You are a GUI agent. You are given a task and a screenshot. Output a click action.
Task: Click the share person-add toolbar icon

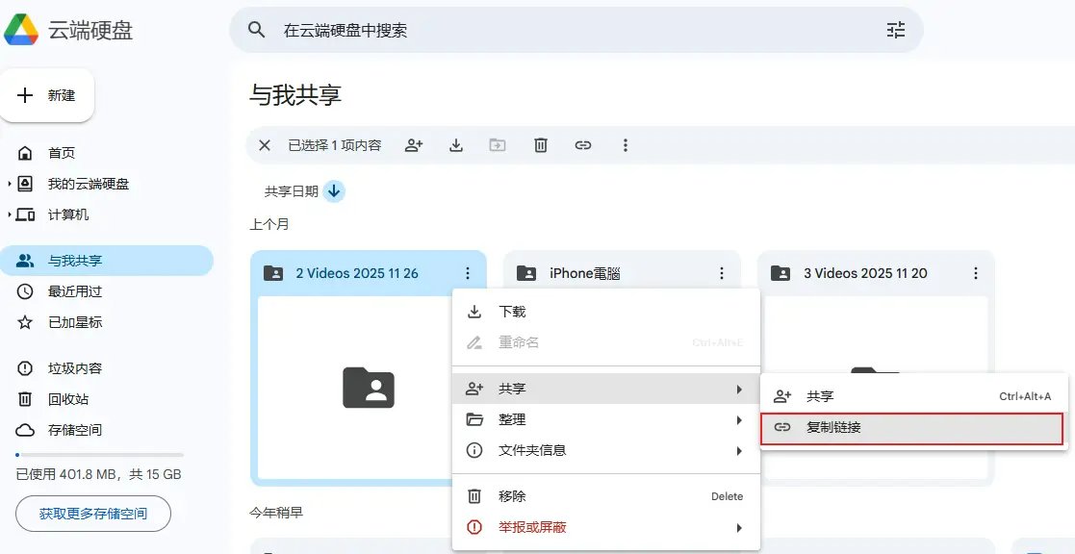pyautogui.click(x=414, y=145)
